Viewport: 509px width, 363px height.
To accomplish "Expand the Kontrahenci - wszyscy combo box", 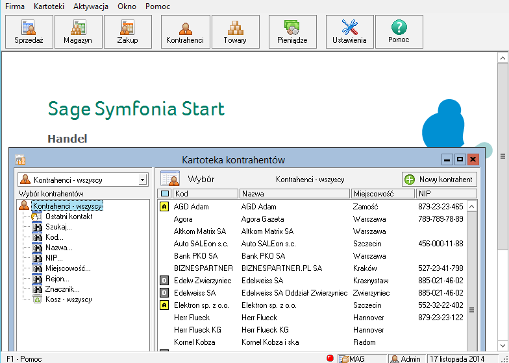I will 142,180.
